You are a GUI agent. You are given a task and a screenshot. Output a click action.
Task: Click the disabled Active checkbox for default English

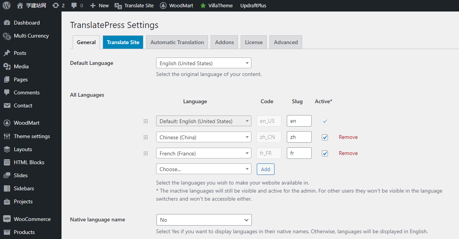pyautogui.click(x=325, y=121)
